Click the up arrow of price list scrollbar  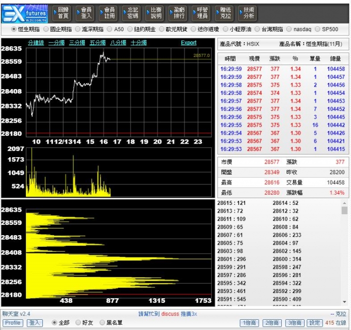(x=345, y=203)
